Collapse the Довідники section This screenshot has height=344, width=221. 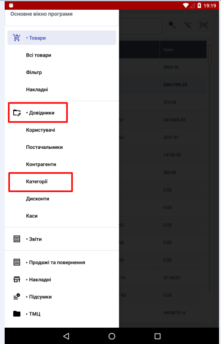(x=40, y=113)
